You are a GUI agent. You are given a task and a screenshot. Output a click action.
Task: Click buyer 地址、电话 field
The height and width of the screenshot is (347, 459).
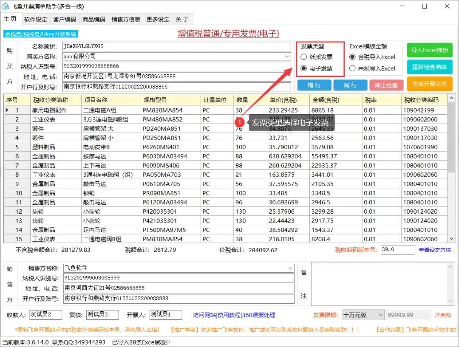coord(176,76)
